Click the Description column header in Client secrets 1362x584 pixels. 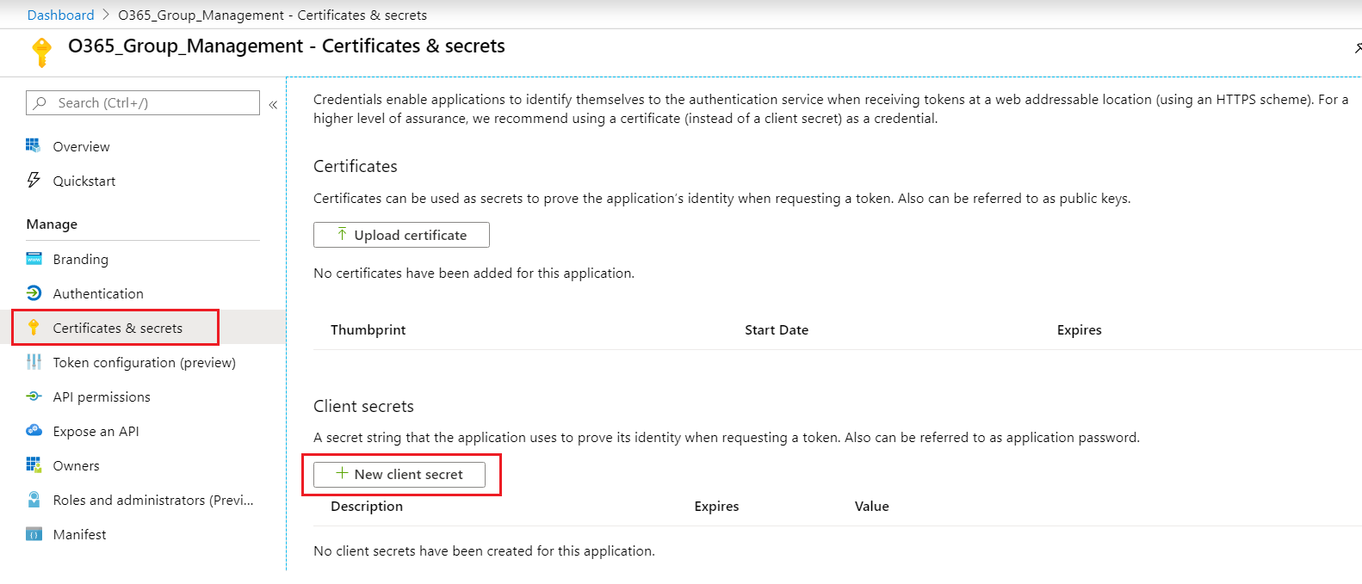pos(367,507)
